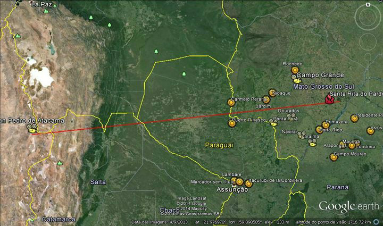Click the Jardim sun placemark icon
Viewport: 383px width, 226px height.
pos(267,99)
